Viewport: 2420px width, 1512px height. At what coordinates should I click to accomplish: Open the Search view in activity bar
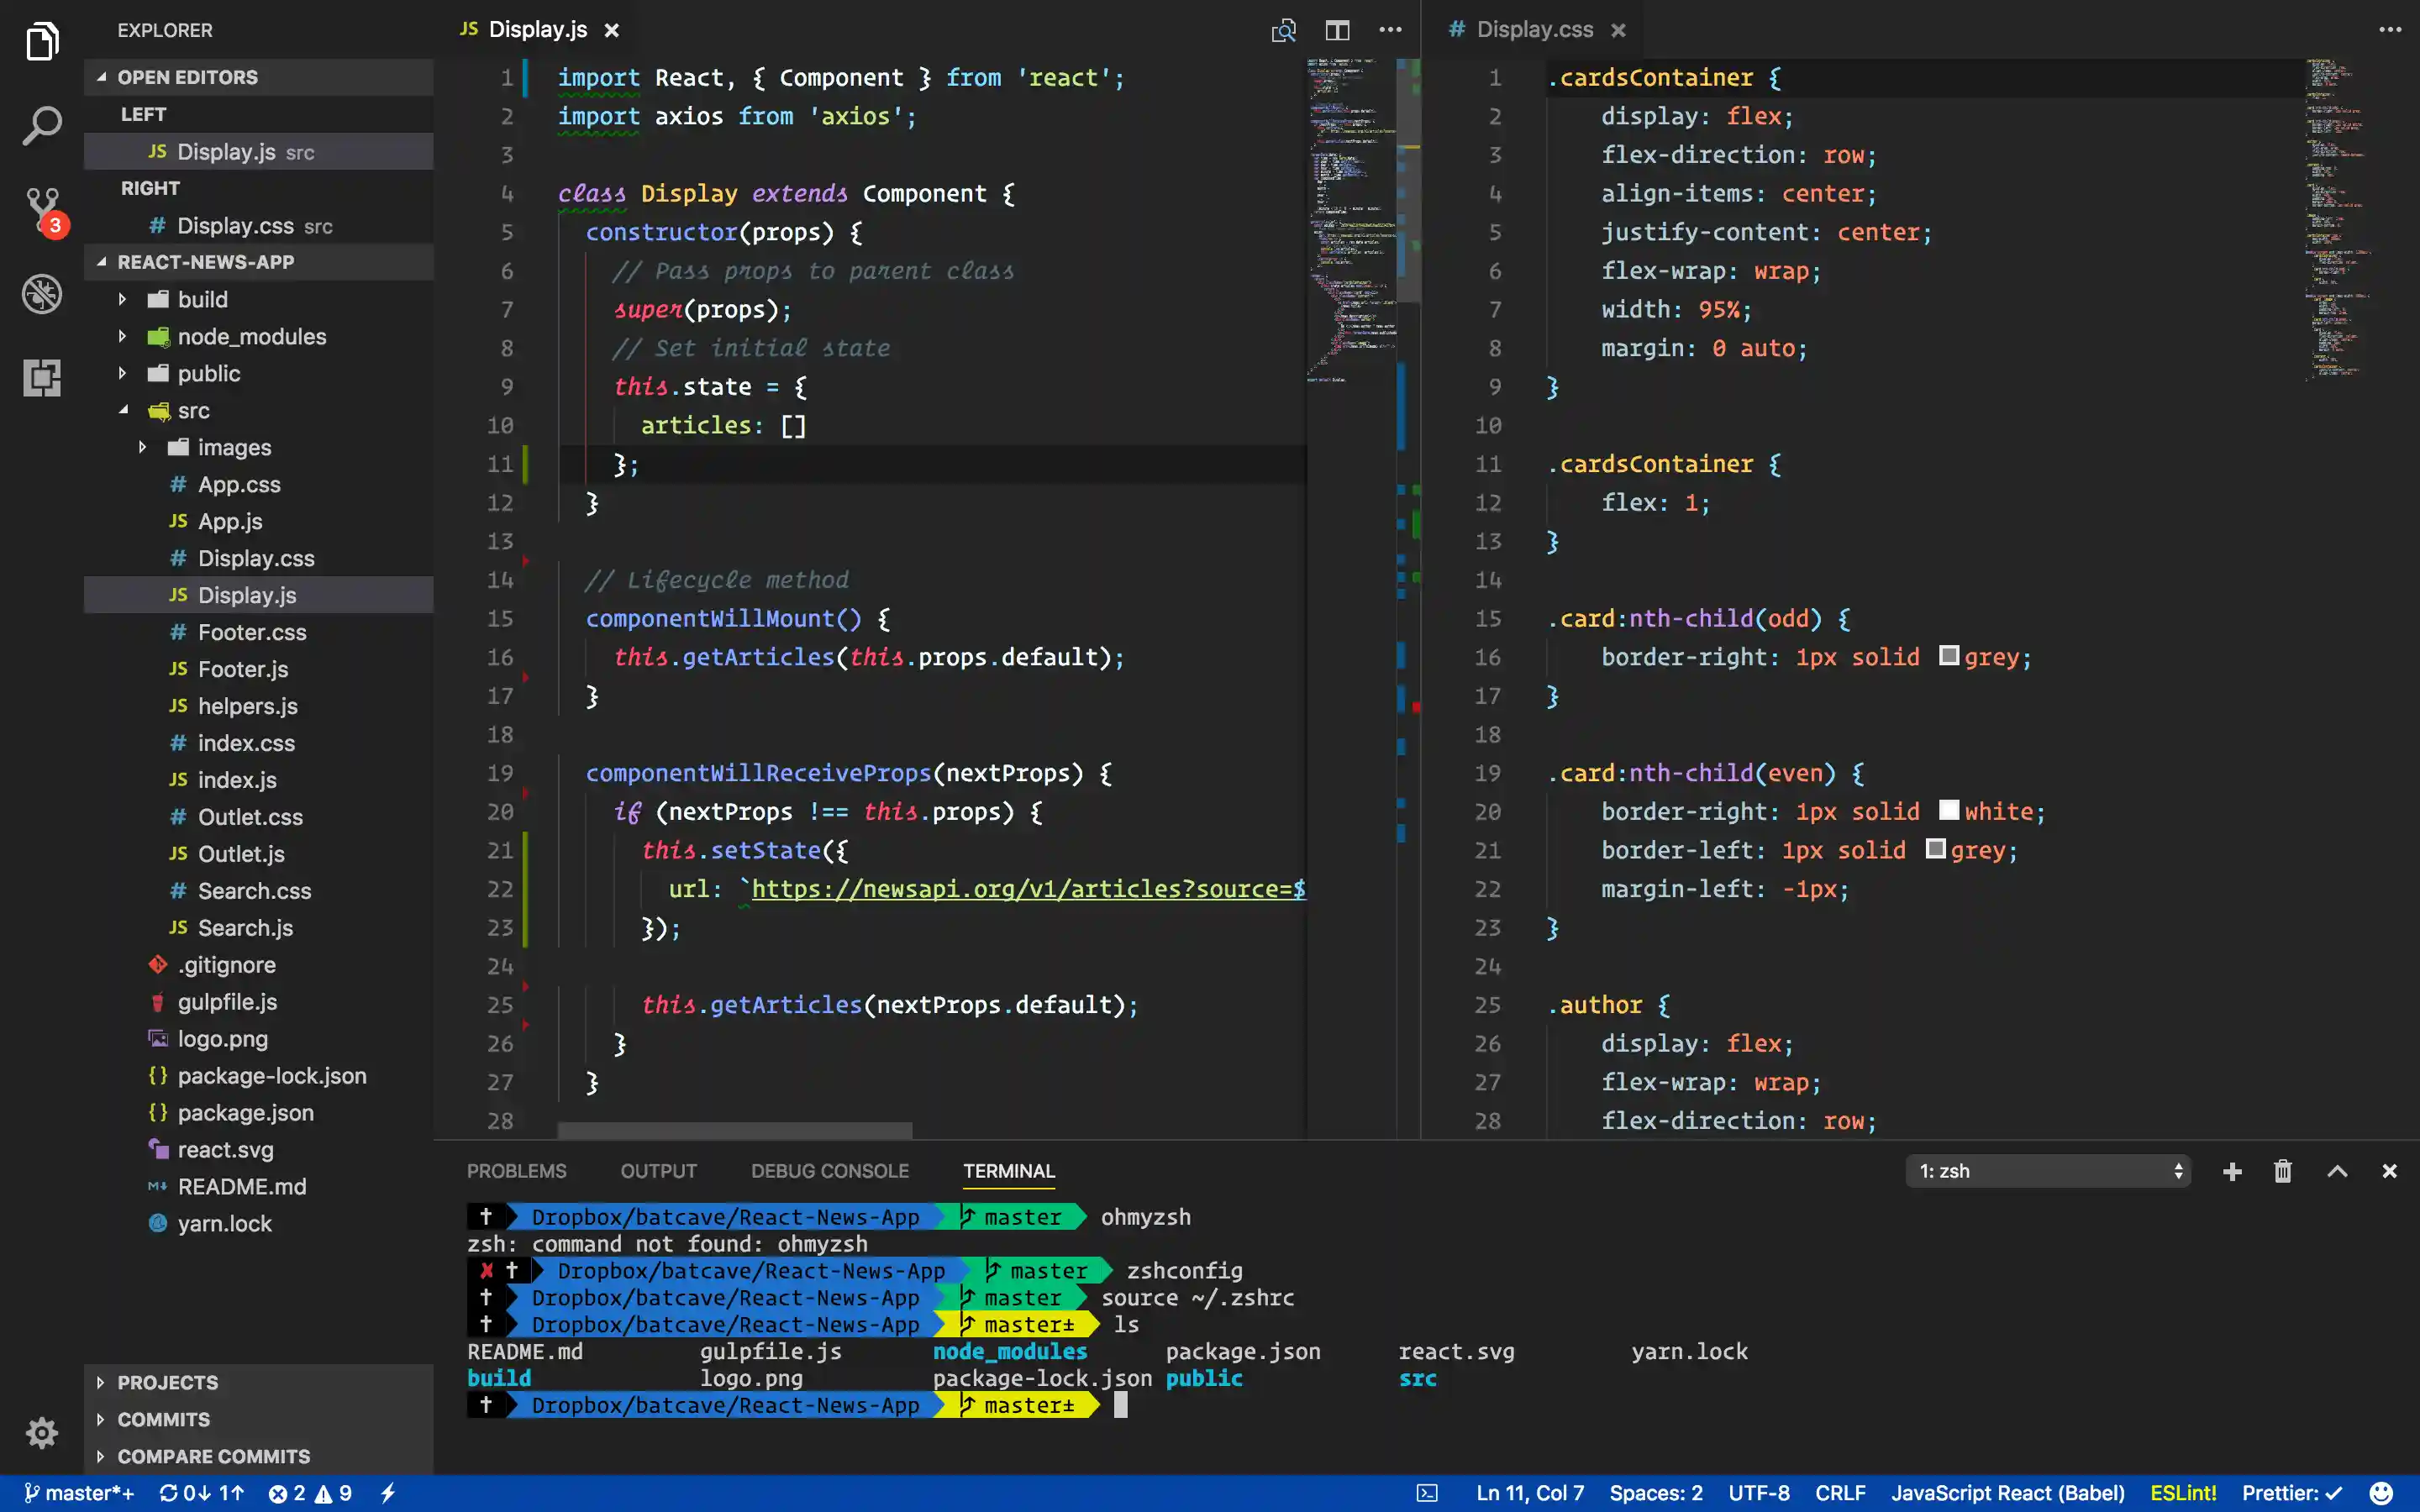coord(41,126)
